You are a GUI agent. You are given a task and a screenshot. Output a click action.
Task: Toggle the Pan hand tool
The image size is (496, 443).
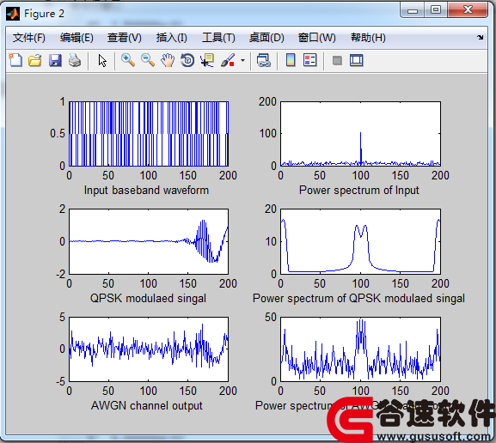[168, 60]
